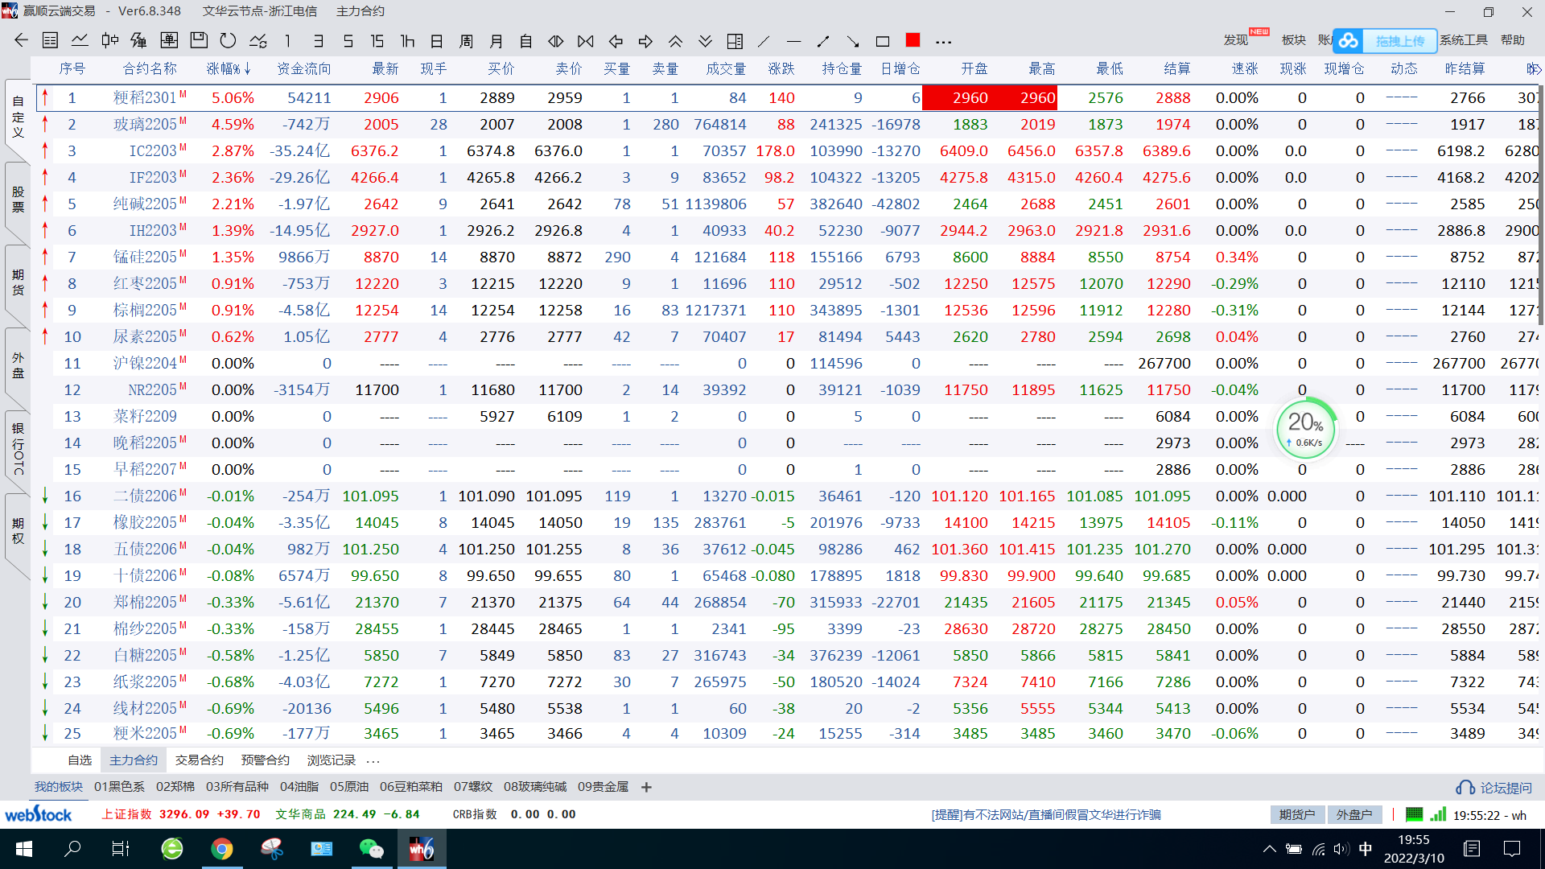
Task: Open the 发现 menu
Action: point(1236,39)
